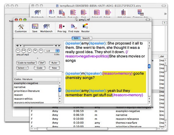This screenshot has width=174, height=135.
Task: Switch to the Edit tab
Action: [76, 38]
